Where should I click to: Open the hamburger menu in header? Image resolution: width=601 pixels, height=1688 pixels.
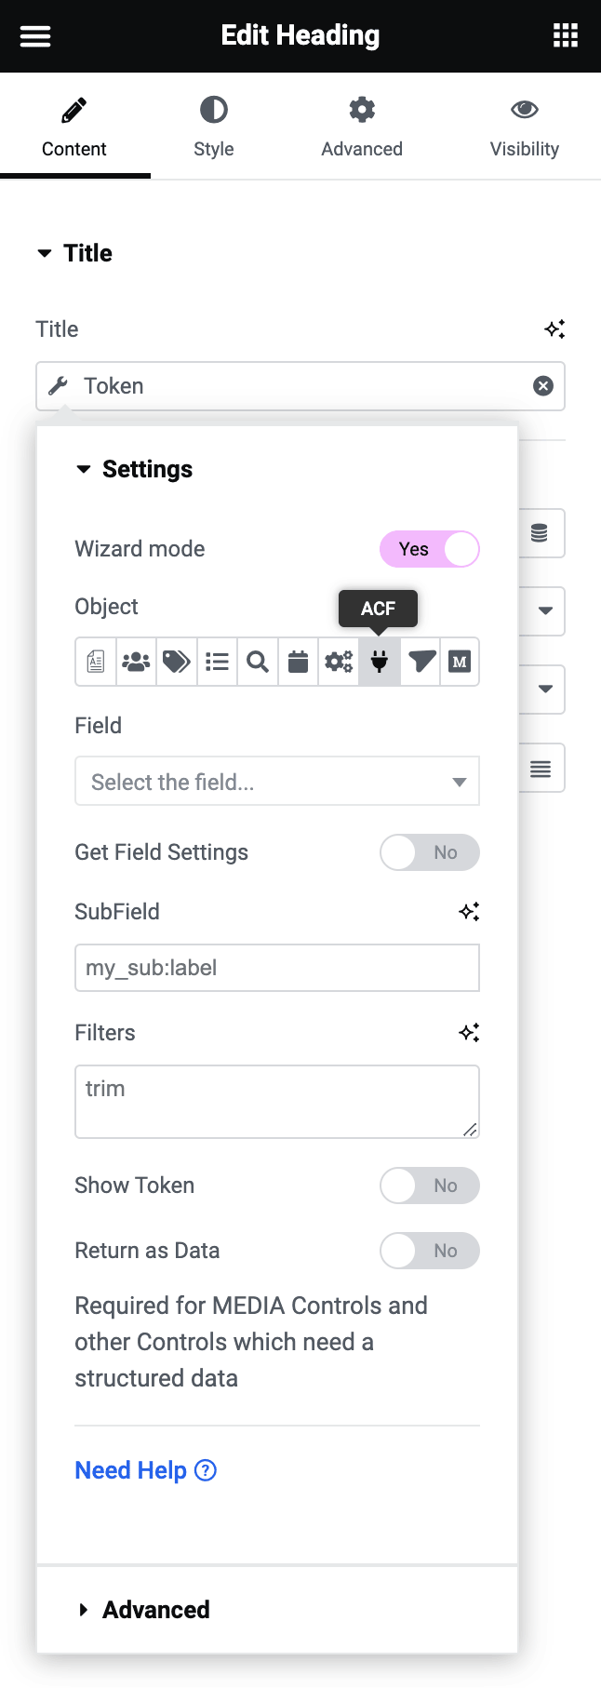click(x=35, y=36)
